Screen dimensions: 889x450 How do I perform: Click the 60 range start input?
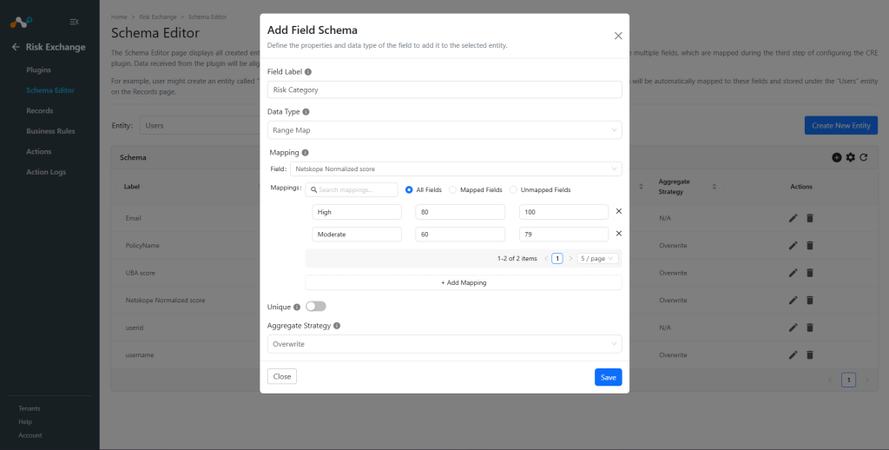[x=460, y=235]
